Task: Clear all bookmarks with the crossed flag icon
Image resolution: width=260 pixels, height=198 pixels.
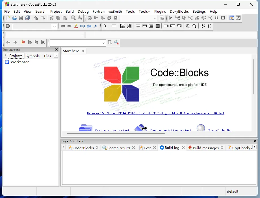Action: tap(43, 43)
